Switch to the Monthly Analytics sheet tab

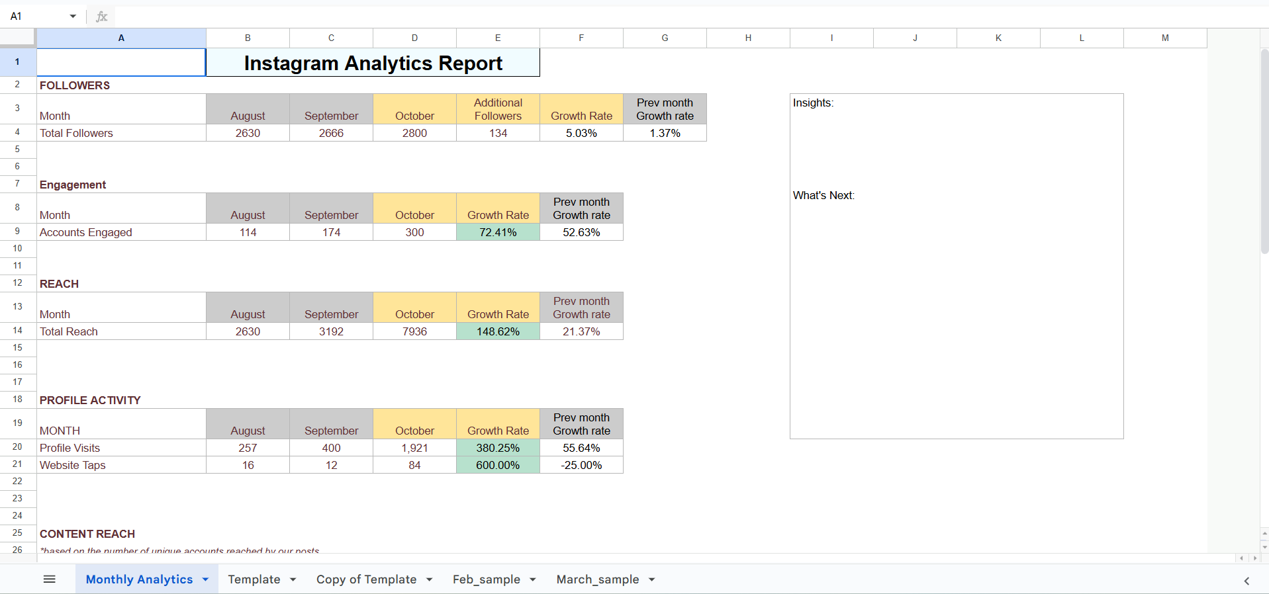tap(139, 579)
